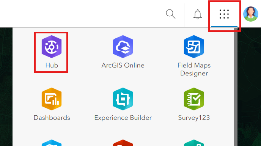Launch Experience Builder
The width and height of the screenshot is (261, 146).
pyautogui.click(x=123, y=99)
